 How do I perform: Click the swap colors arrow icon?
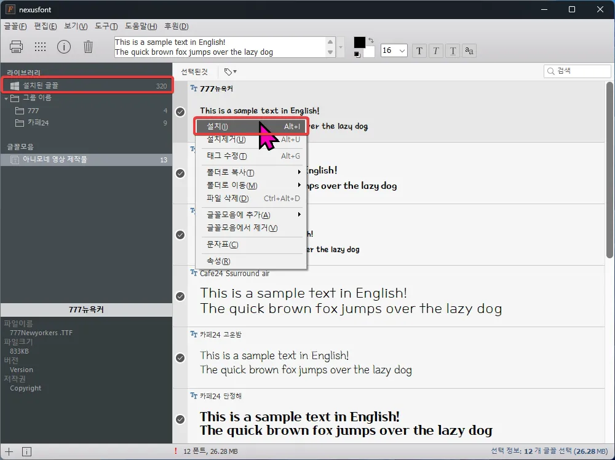[371, 41]
